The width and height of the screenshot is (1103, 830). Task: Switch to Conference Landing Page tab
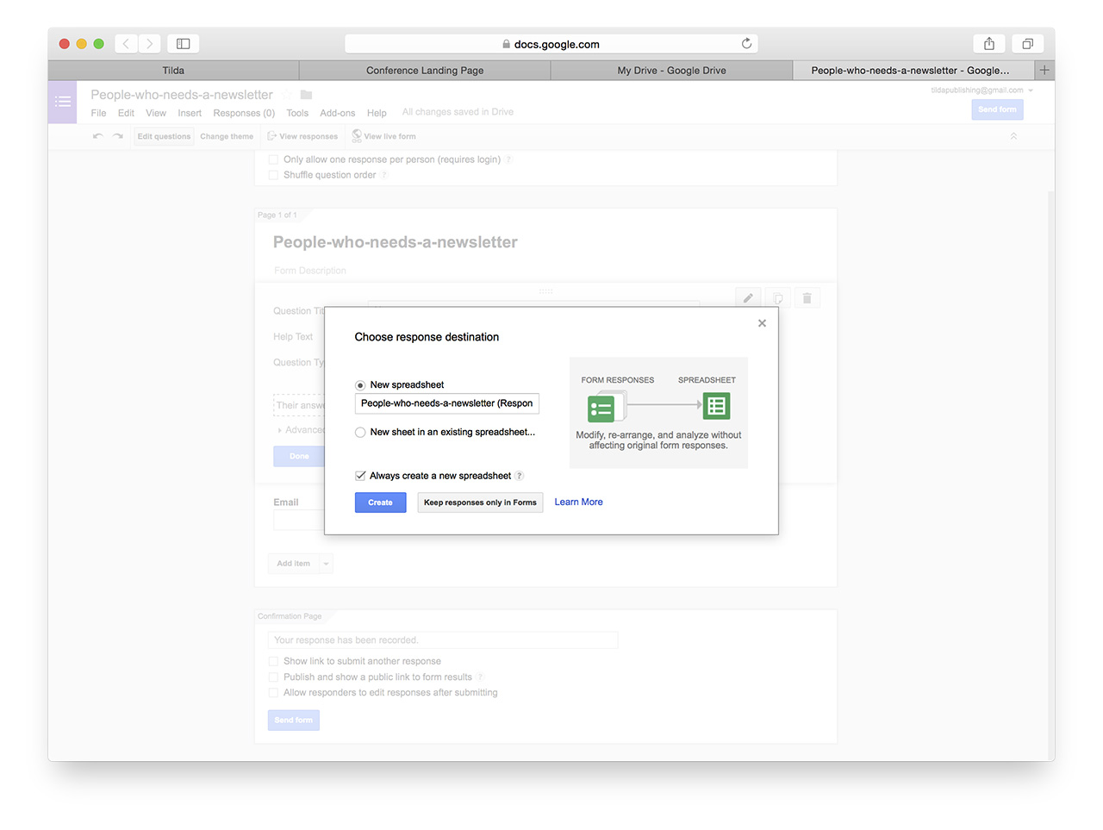tap(425, 71)
